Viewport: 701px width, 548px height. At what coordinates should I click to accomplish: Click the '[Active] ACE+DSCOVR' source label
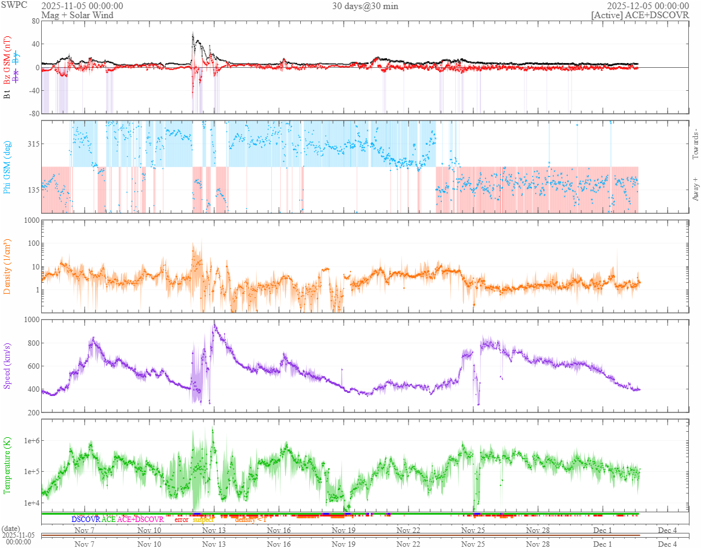tap(640, 15)
